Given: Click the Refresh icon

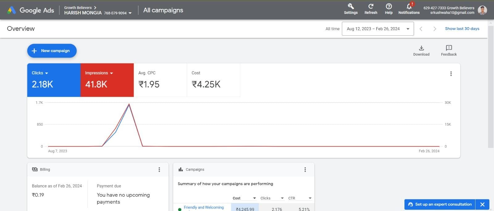Looking at the screenshot, I should point(371,7).
